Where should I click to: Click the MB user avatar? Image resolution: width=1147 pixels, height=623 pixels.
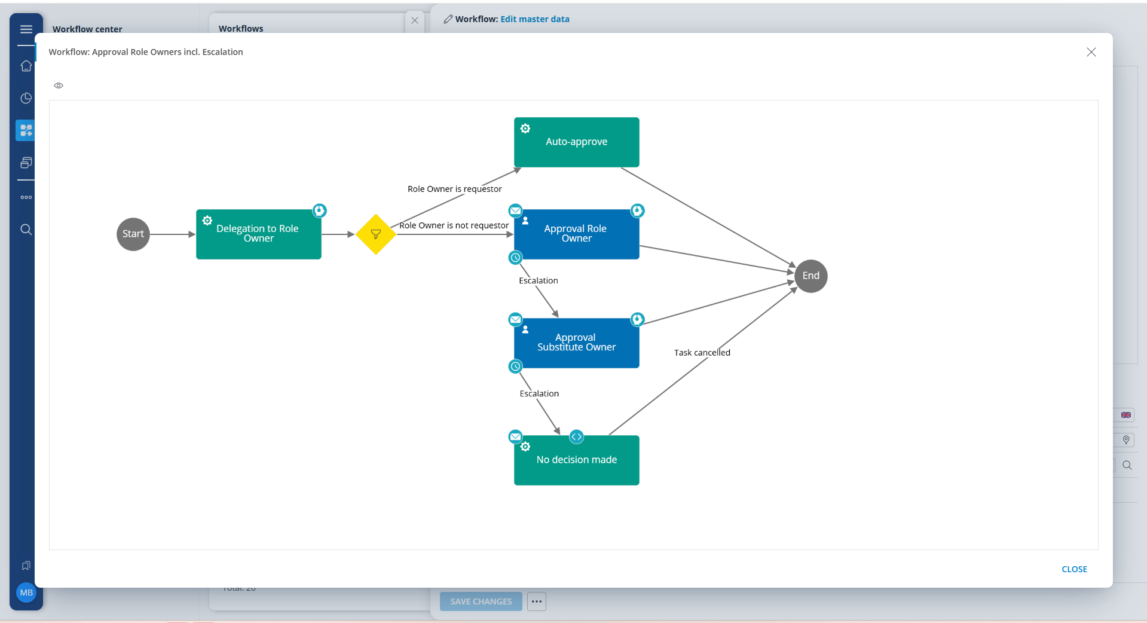26,593
